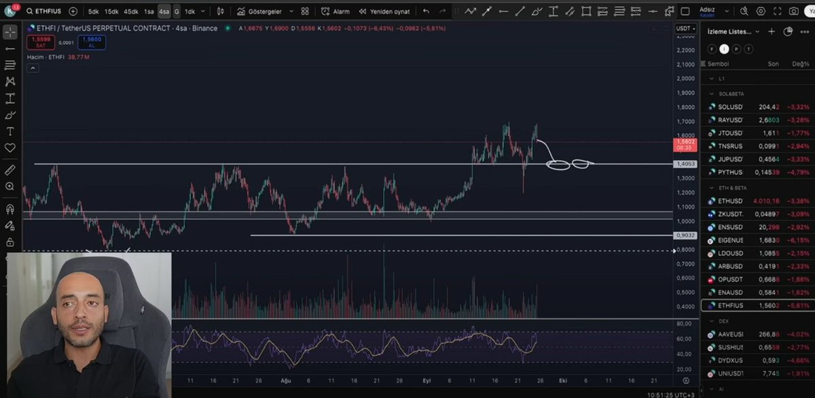This screenshot has width=815, height=398.
Task: Click Adsız layout name to save
Action: (707, 12)
